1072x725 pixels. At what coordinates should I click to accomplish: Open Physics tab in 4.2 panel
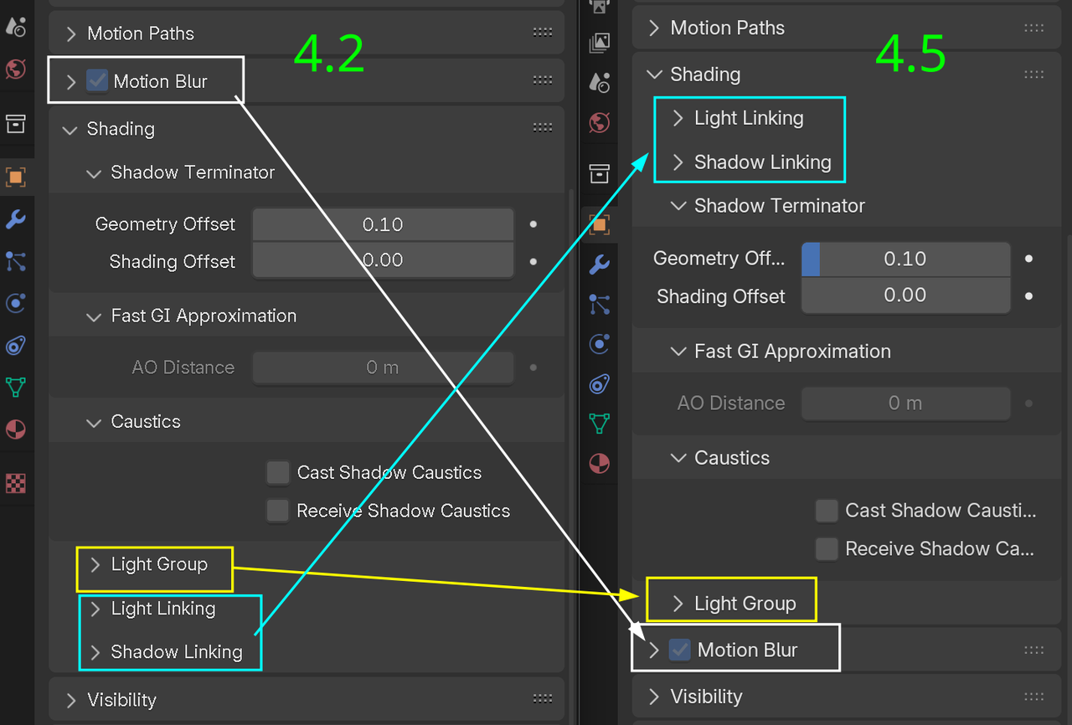[x=16, y=303]
